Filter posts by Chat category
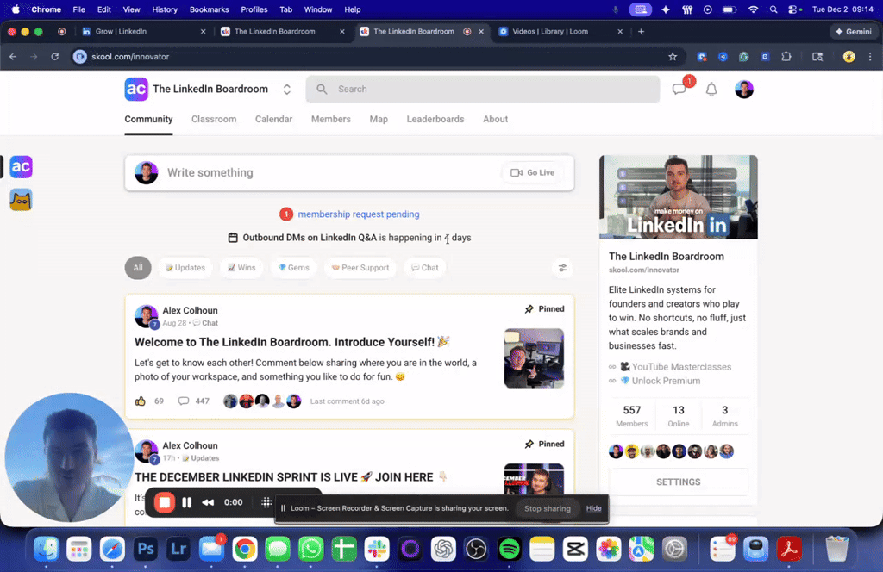Screen dimensions: 883x572 (425, 268)
